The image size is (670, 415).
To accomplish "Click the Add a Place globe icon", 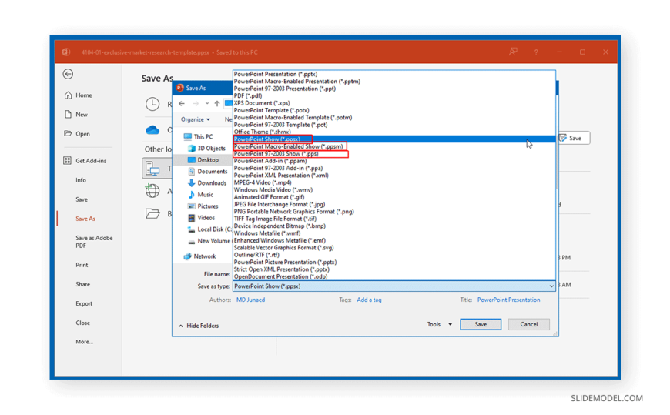I will (152, 191).
